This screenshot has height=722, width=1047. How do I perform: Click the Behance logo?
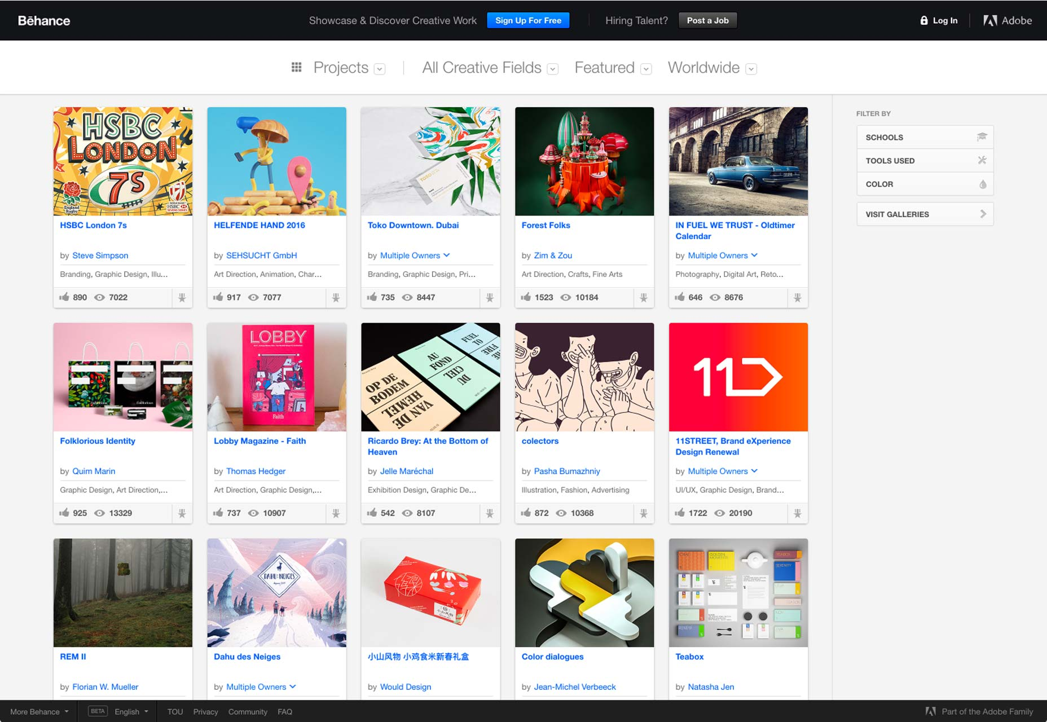tap(44, 21)
